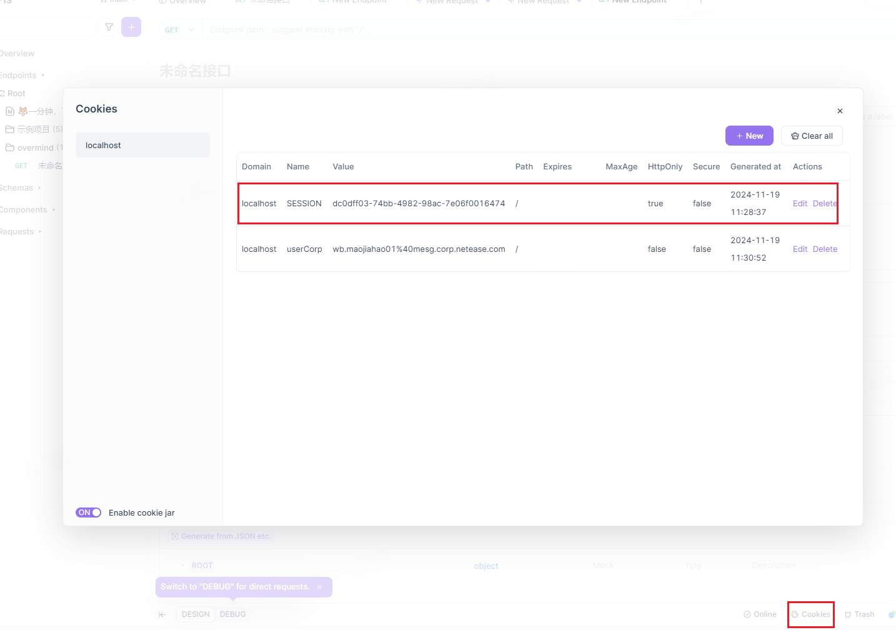
Task: Click the Name column header
Action: [x=298, y=166]
